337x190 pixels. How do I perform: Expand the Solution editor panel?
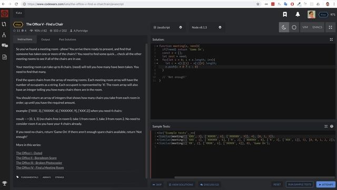click(331, 40)
